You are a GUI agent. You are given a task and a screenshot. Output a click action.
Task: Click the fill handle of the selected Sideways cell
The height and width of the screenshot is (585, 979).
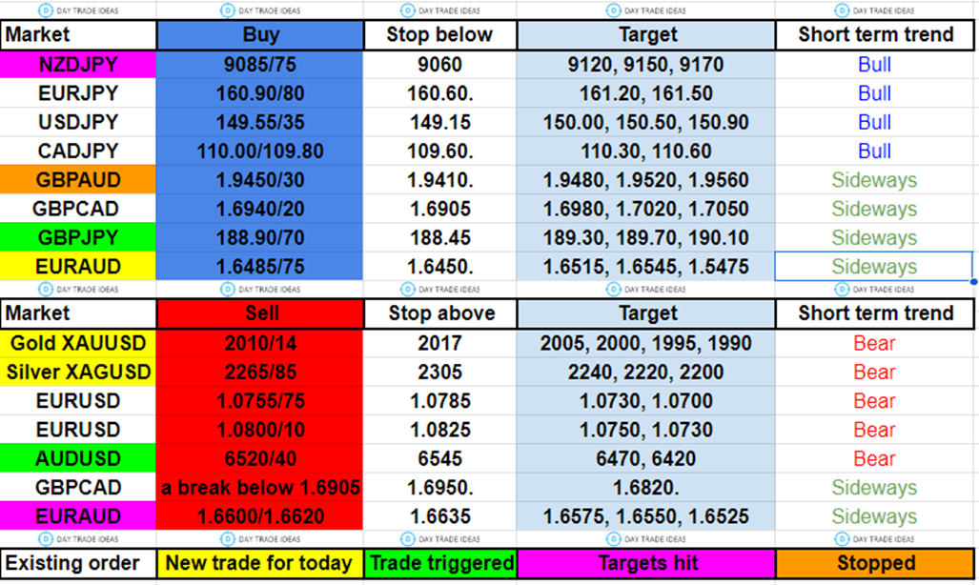click(x=972, y=281)
